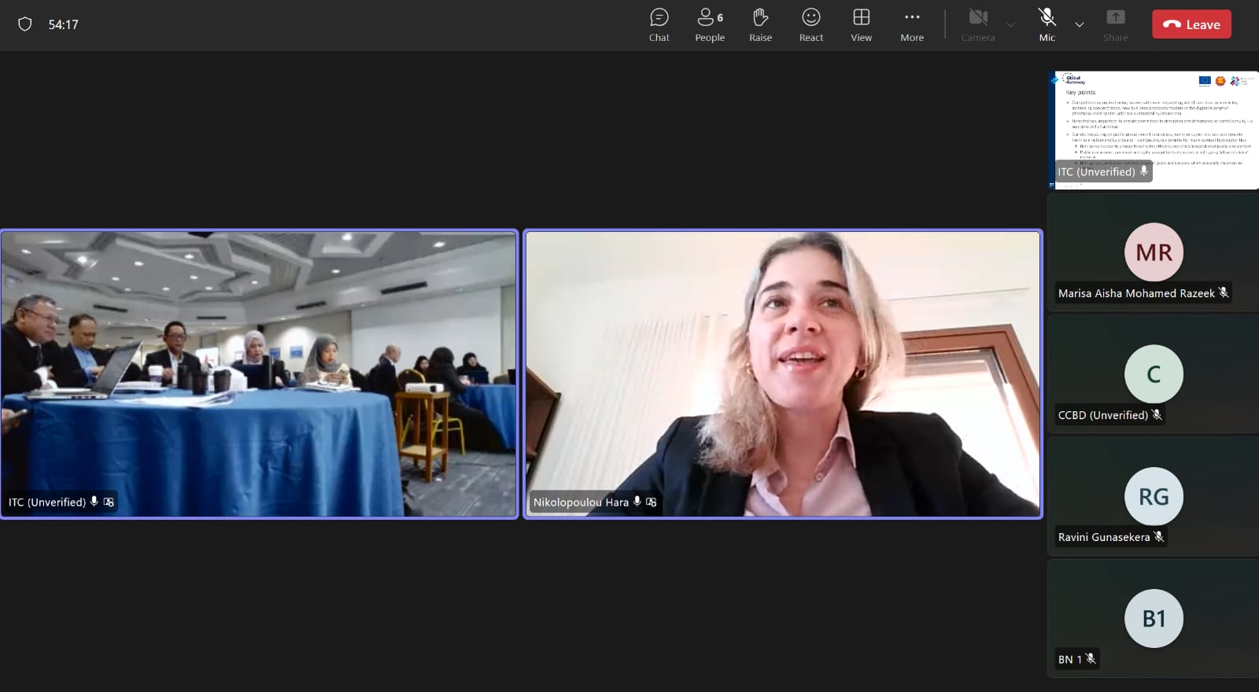Show the People participant list
Screen dimensions: 1259x692
tap(709, 24)
